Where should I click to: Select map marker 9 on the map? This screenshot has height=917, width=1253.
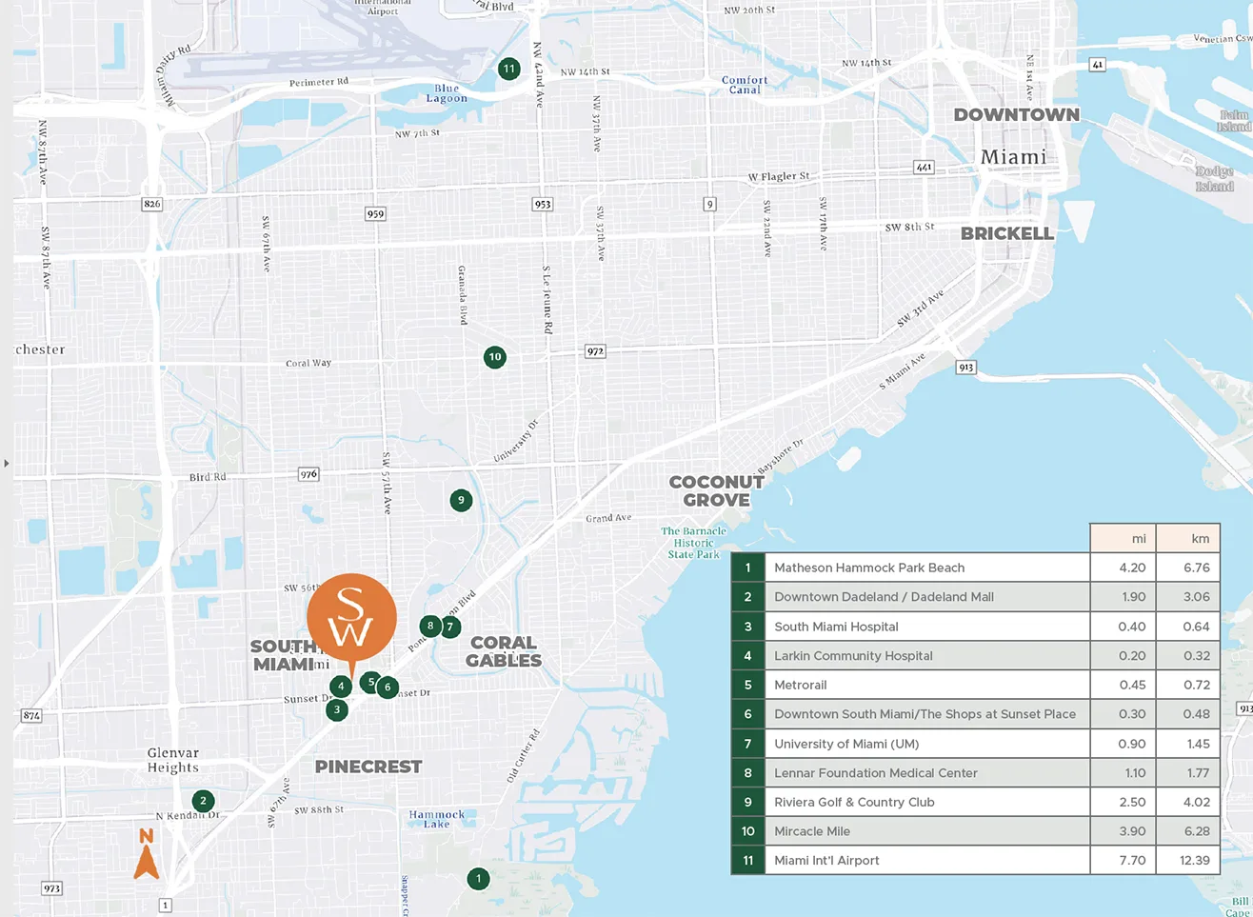[461, 500]
